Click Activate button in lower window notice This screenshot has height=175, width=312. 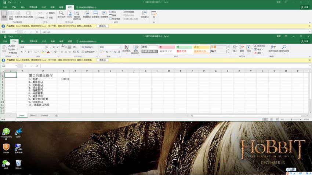(x=102, y=60)
